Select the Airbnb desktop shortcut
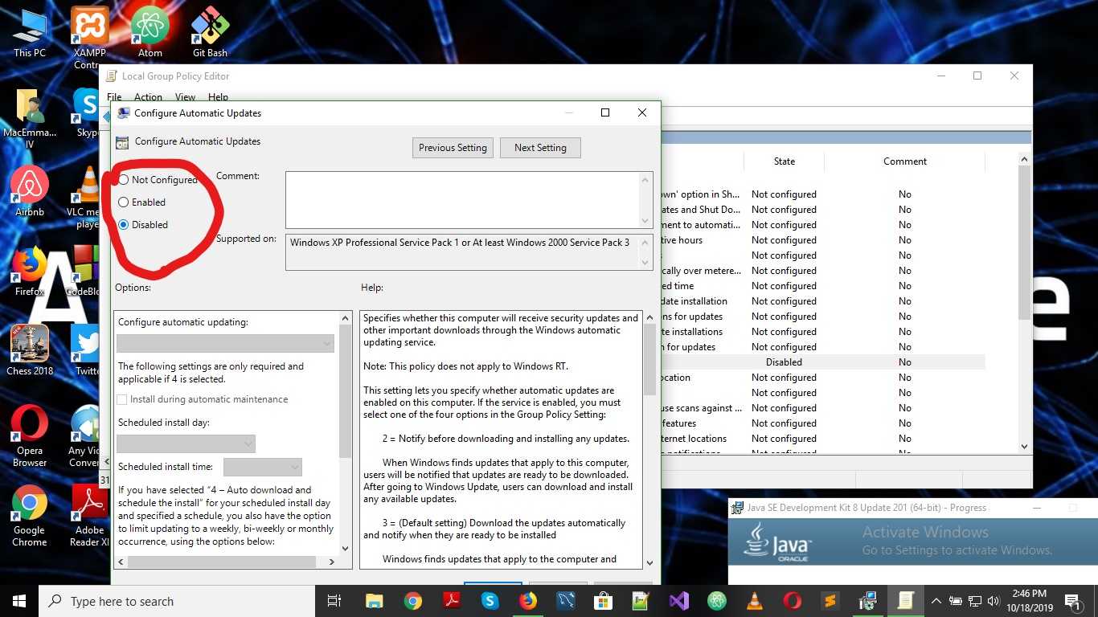Viewport: 1098px width, 617px height. click(x=30, y=191)
